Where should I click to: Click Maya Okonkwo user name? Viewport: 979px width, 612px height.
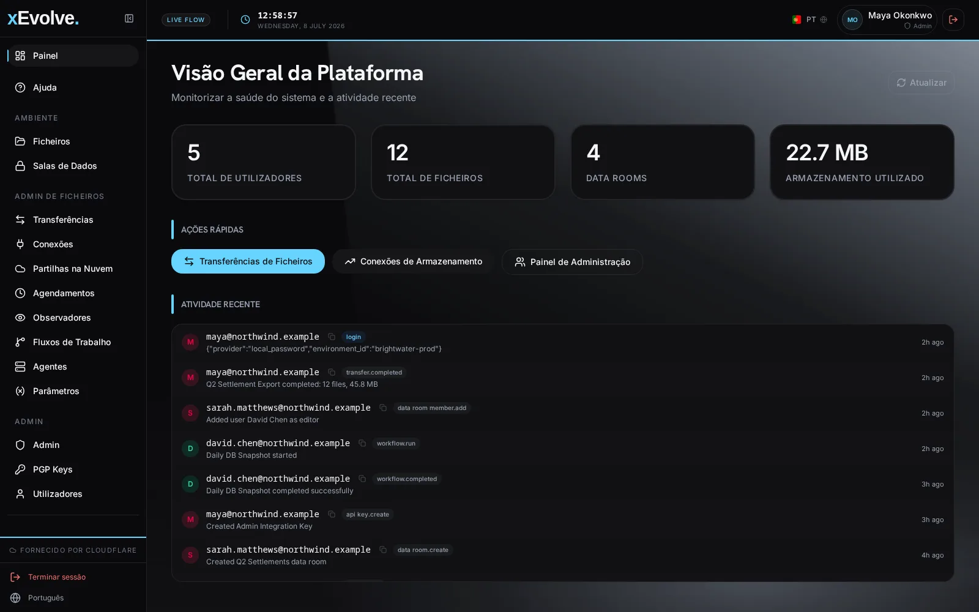pyautogui.click(x=899, y=15)
